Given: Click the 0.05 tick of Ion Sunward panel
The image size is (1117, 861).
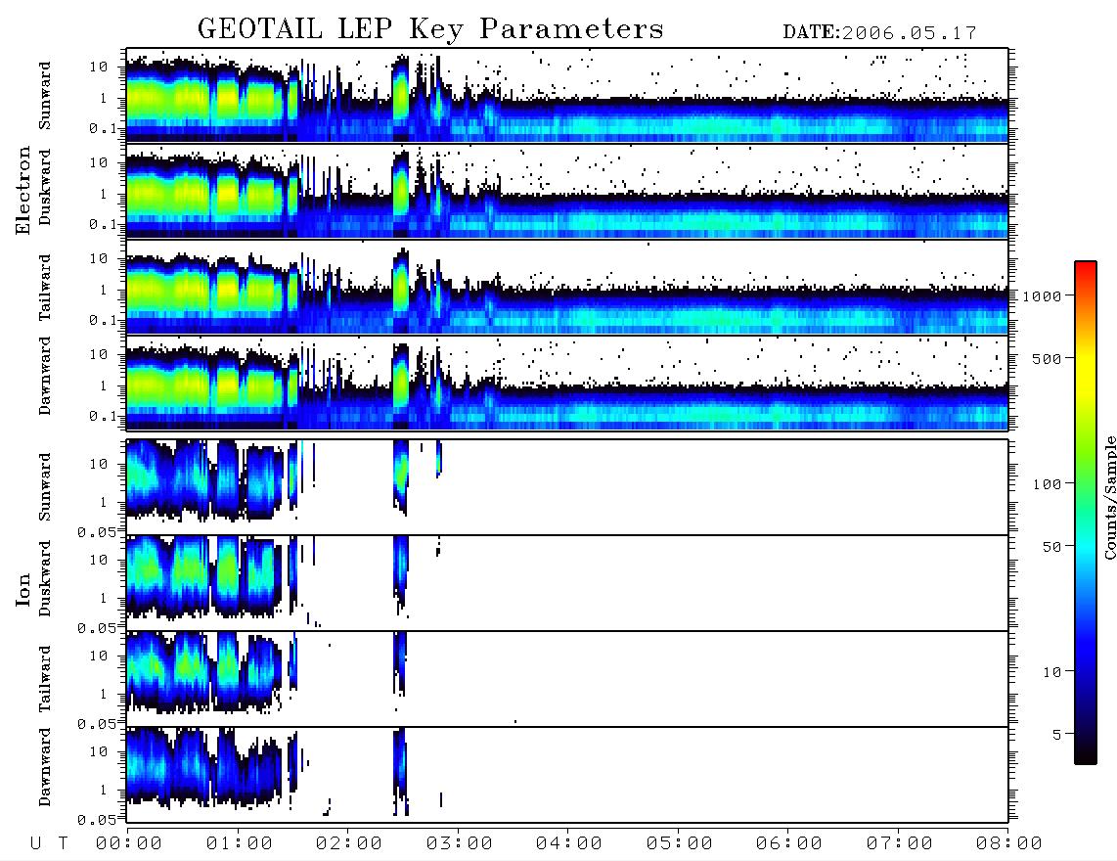Looking at the screenshot, I should tap(97, 532).
